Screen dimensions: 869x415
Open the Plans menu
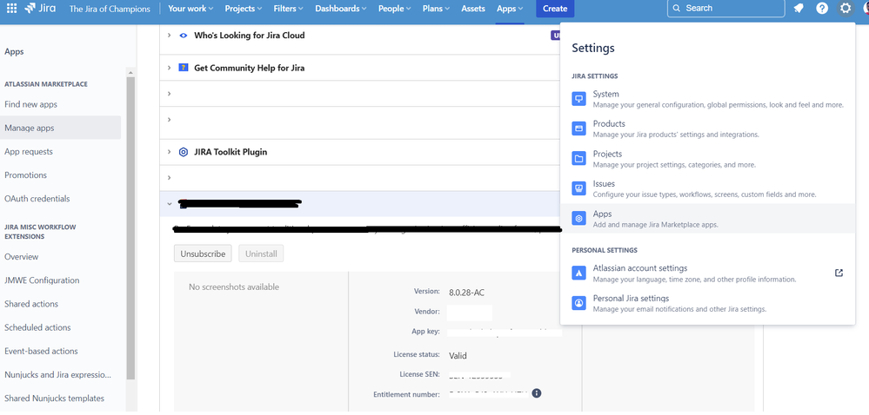pyautogui.click(x=436, y=9)
